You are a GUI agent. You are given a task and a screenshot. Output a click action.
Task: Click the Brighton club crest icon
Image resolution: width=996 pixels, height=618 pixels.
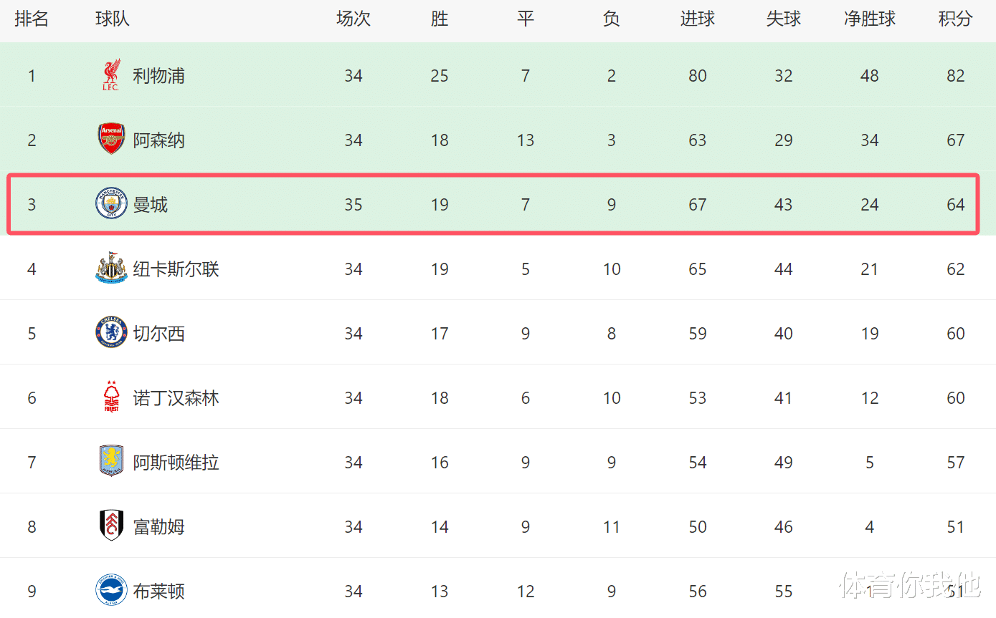pyautogui.click(x=111, y=591)
